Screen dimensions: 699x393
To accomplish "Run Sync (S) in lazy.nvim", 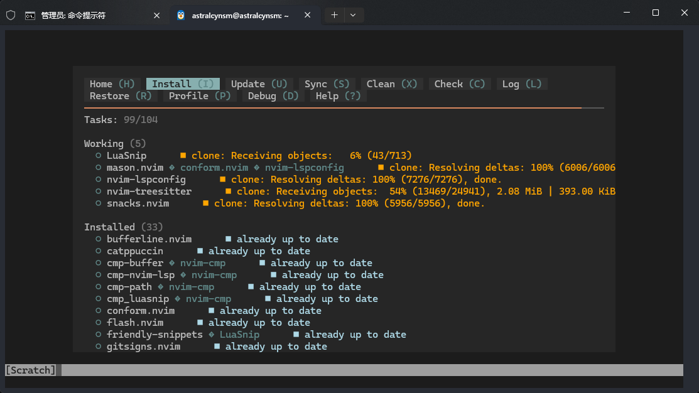I will pyautogui.click(x=327, y=84).
